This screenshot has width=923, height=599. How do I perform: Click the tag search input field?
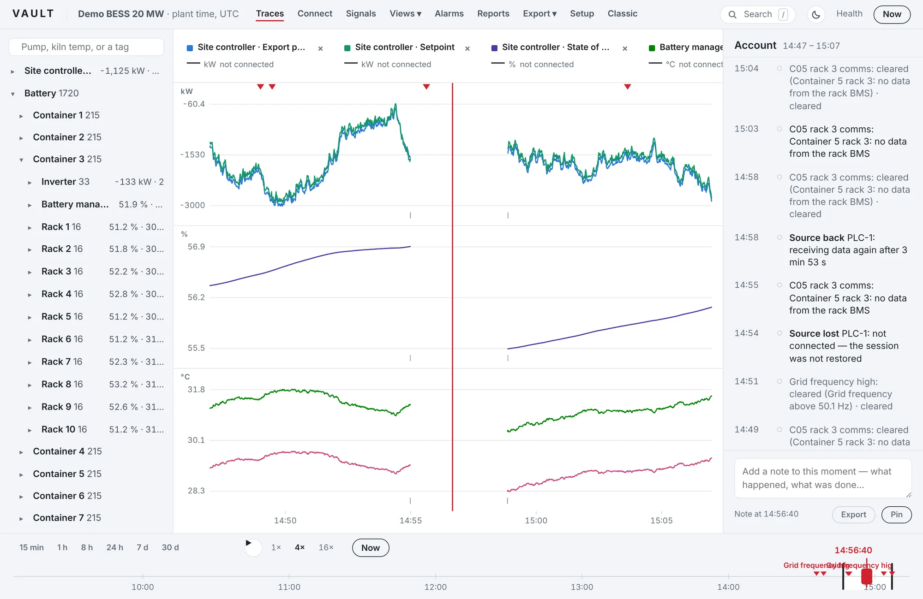click(x=86, y=47)
